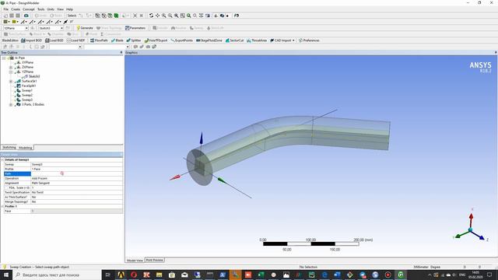Open the Opera browser taskbar icon

(x=134, y=275)
